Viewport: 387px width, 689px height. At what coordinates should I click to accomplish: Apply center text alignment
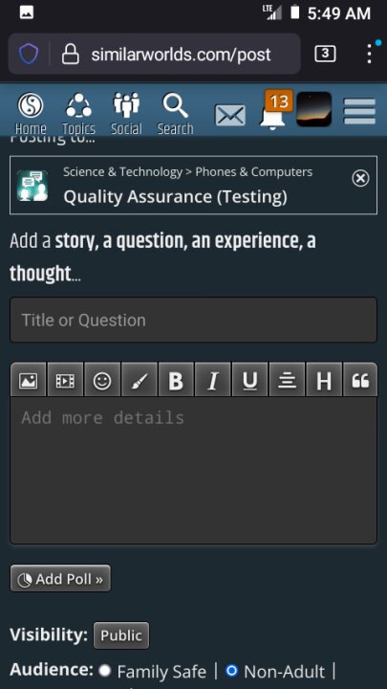click(287, 380)
